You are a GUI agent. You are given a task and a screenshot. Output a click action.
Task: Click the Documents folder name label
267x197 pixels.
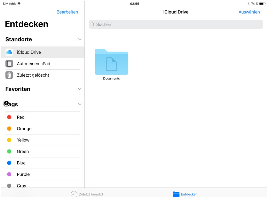(x=111, y=78)
